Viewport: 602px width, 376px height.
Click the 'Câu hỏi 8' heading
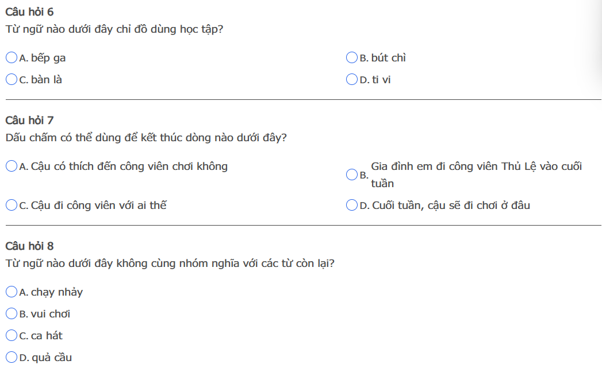[x=29, y=246]
